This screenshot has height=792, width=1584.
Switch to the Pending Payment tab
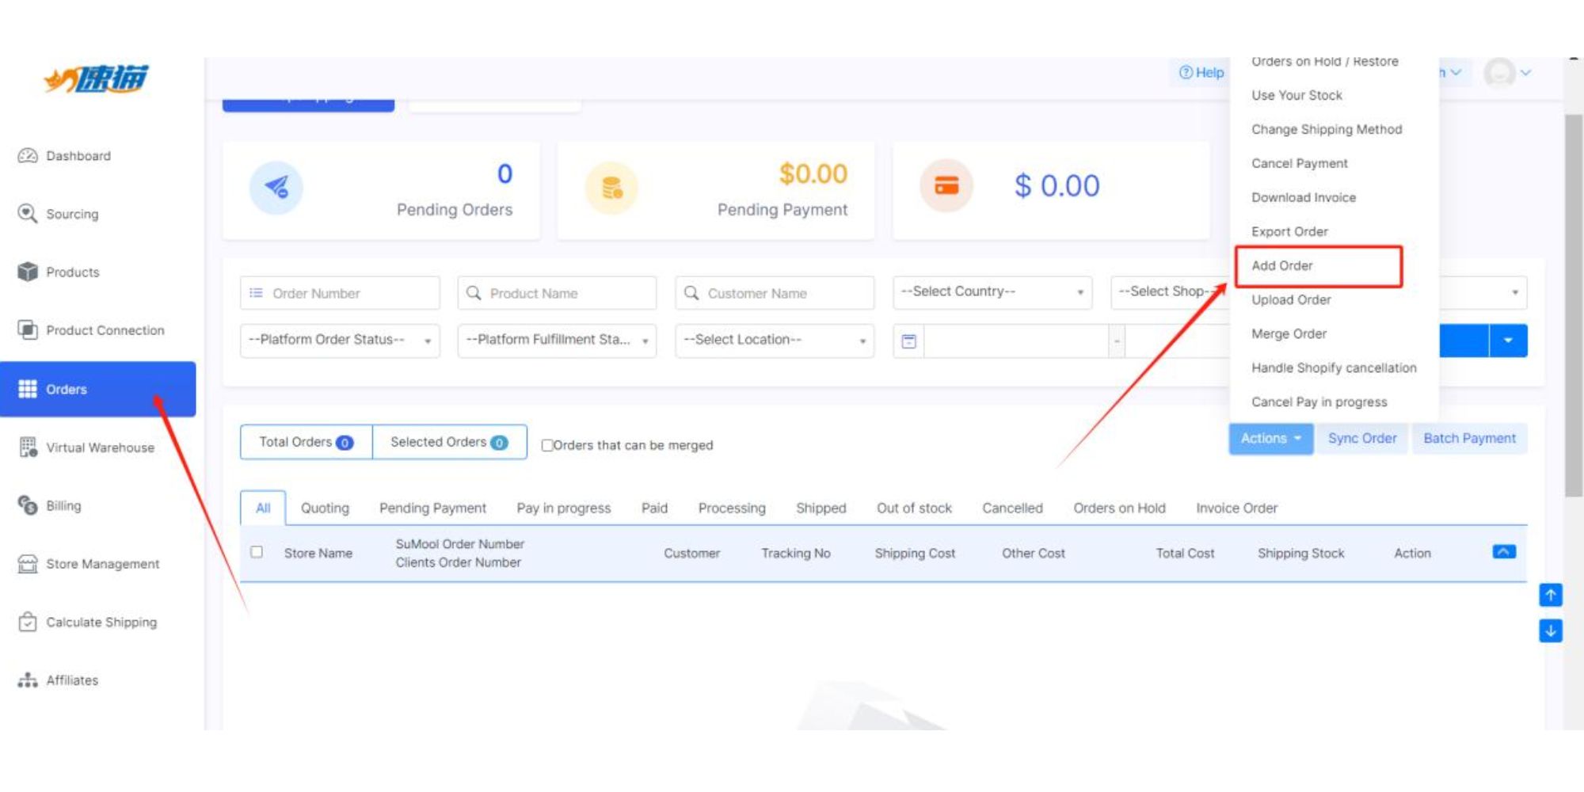(432, 508)
